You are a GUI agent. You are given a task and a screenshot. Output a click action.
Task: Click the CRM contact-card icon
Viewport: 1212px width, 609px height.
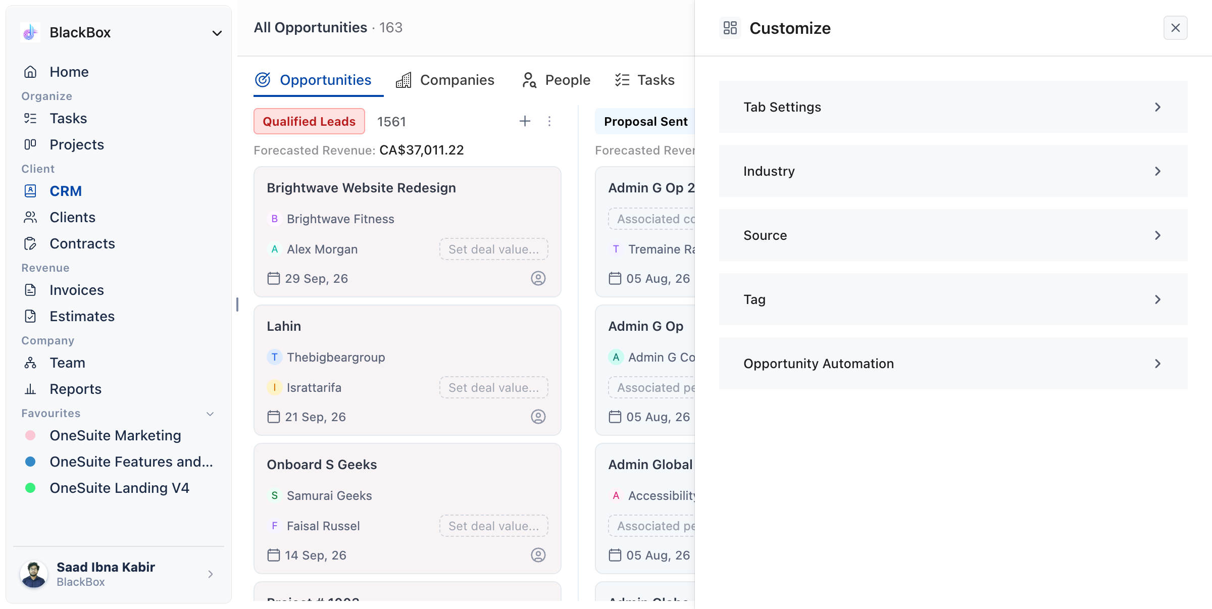tap(30, 191)
